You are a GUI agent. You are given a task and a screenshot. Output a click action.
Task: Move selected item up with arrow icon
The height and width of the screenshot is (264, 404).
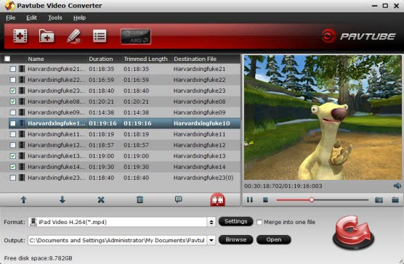pyautogui.click(x=23, y=199)
